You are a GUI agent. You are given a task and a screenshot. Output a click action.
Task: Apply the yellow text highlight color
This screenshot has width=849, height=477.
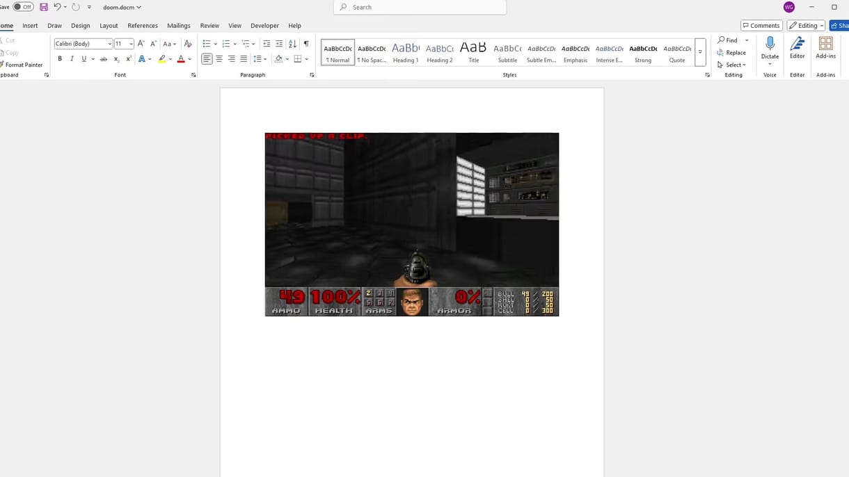click(x=162, y=59)
